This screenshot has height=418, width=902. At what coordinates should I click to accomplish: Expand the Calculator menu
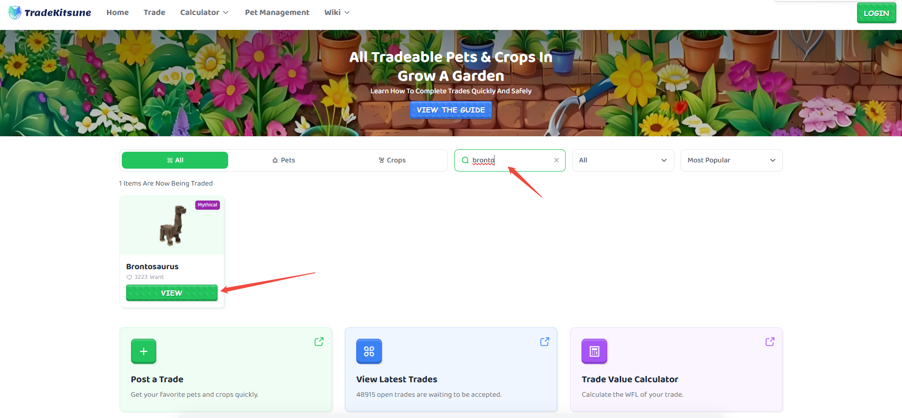[x=204, y=13]
